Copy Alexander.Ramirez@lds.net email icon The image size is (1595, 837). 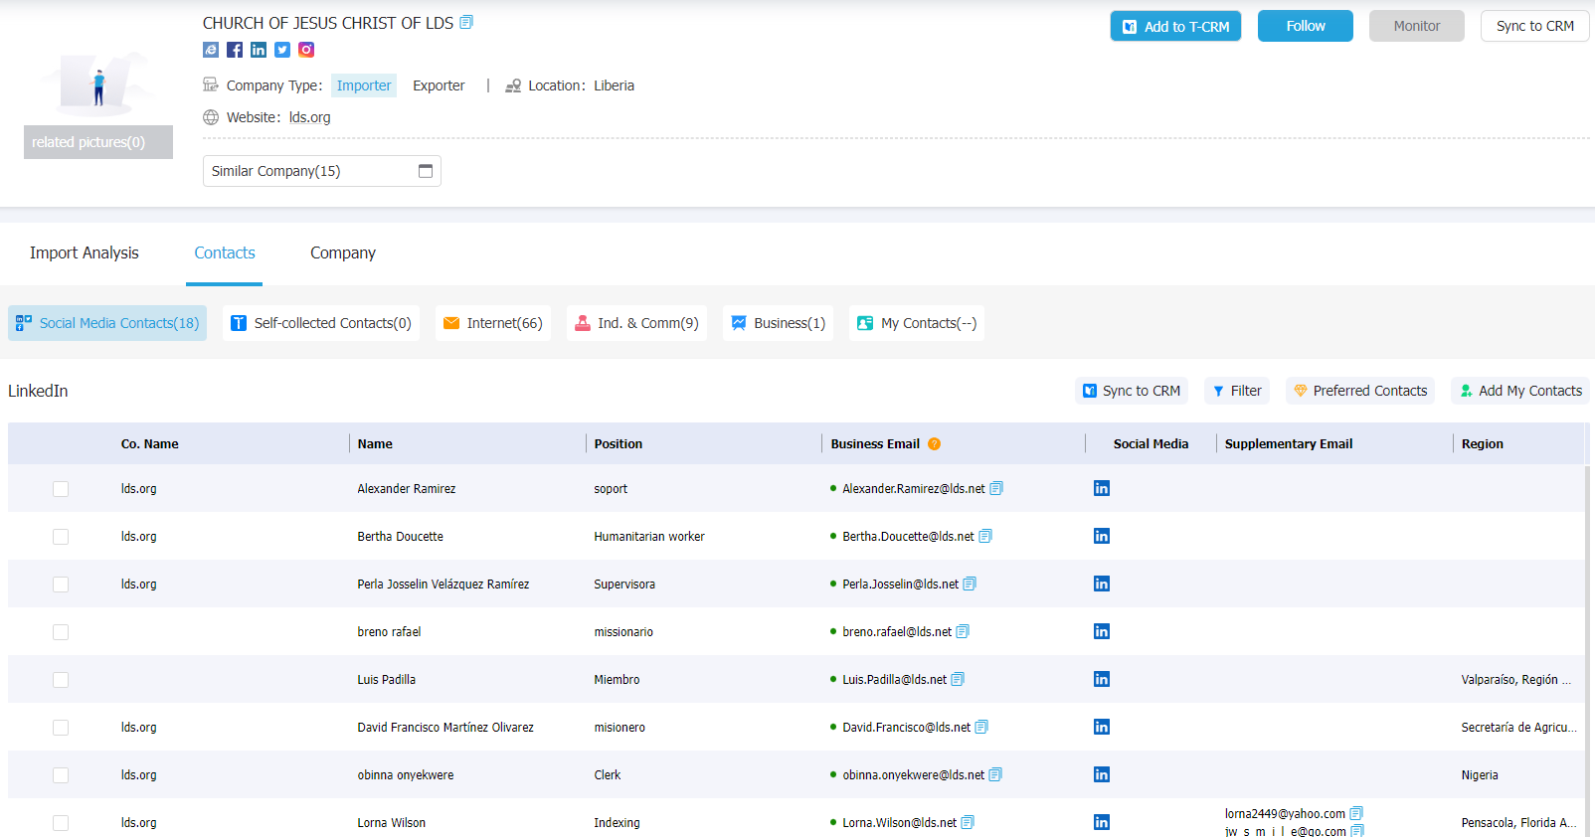point(996,488)
